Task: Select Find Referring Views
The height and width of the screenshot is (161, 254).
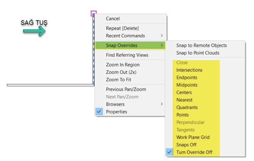Action: point(127,55)
